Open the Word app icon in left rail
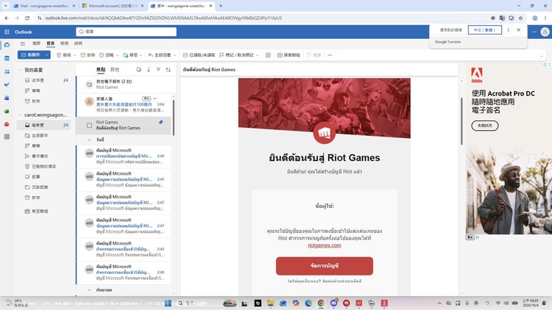The height and width of the screenshot is (310, 552). [x=7, y=98]
